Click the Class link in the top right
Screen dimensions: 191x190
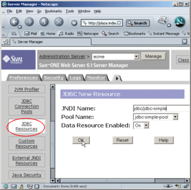point(183,60)
